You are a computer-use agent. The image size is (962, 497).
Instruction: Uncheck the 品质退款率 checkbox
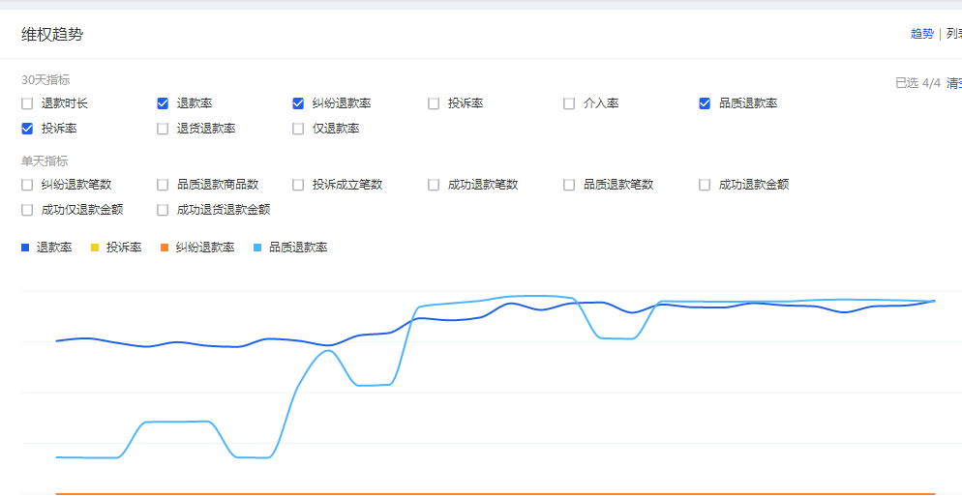click(x=705, y=103)
